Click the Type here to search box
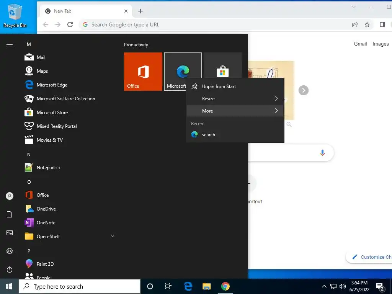The height and width of the screenshot is (294, 392). (80, 286)
